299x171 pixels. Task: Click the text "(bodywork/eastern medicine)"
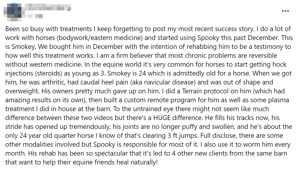click(x=100, y=38)
